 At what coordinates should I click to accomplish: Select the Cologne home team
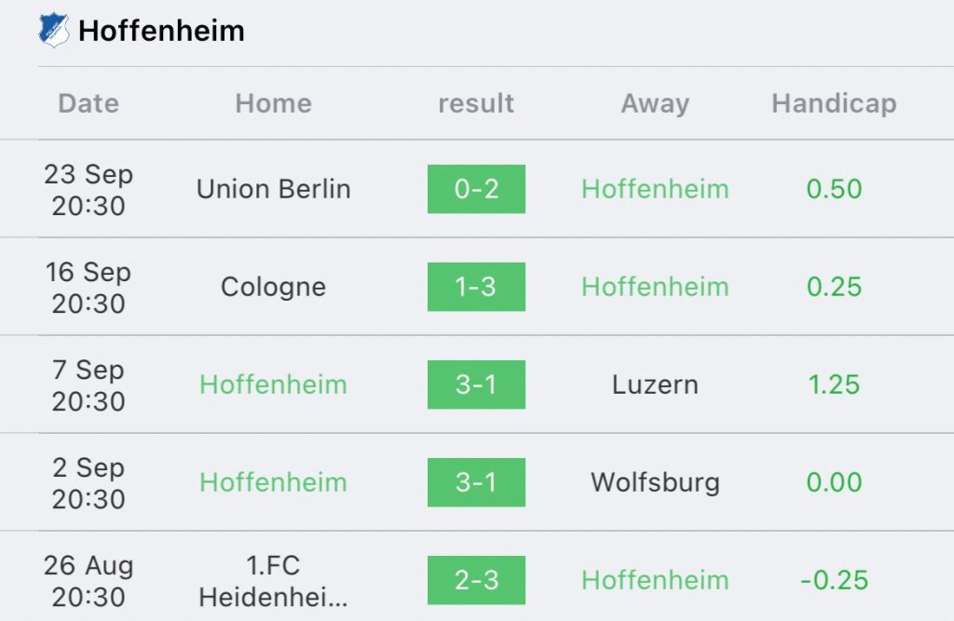pyautogui.click(x=273, y=287)
